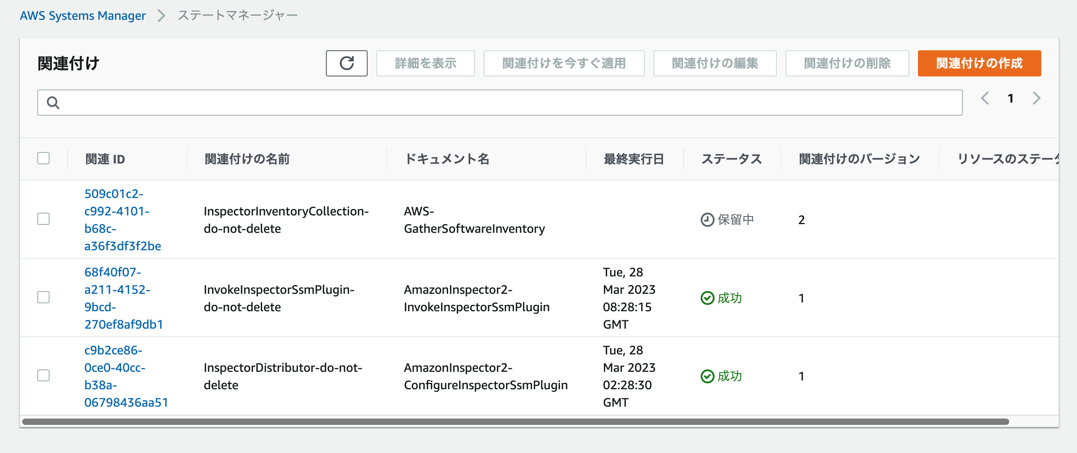Select the InspectorInventoryCollection-do-not-delete row checkbox

(44, 219)
